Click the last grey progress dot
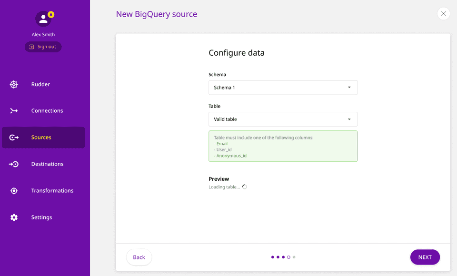 [294, 257]
